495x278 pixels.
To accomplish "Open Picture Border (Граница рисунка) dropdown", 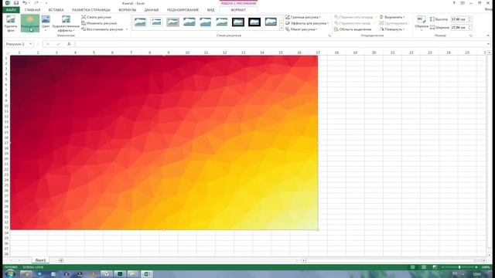I will [x=303, y=17].
